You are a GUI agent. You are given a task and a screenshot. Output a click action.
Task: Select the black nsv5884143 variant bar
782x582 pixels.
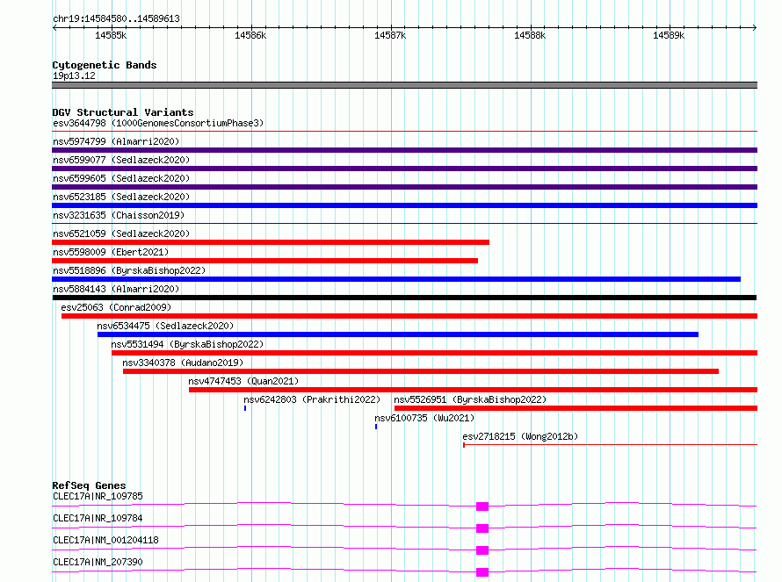pos(404,298)
